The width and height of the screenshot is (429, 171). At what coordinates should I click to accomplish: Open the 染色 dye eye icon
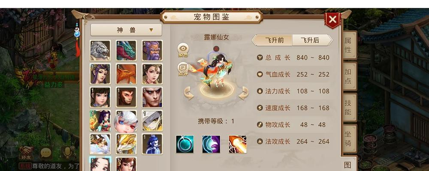click(x=183, y=50)
